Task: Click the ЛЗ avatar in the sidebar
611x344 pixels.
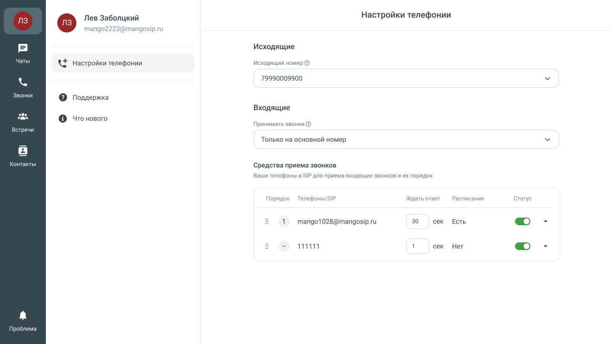Action: click(x=23, y=21)
